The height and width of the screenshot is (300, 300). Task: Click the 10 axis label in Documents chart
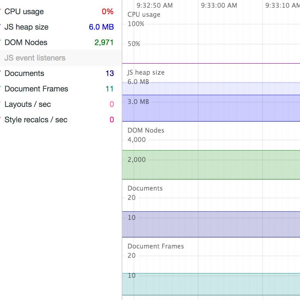coord(132,218)
